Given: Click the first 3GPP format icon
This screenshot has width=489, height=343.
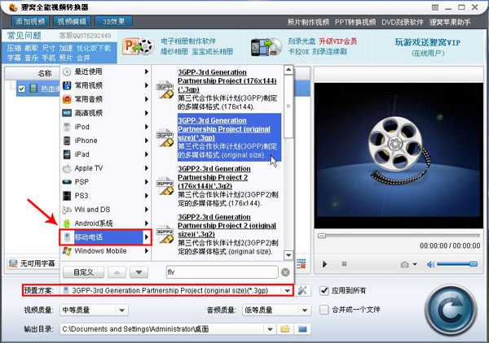Looking at the screenshot, I should pyautogui.click(x=165, y=89).
